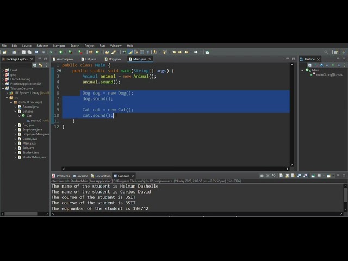This screenshot has height=261, width=348.
Task: Open the File menu
Action: pyautogui.click(x=4, y=46)
